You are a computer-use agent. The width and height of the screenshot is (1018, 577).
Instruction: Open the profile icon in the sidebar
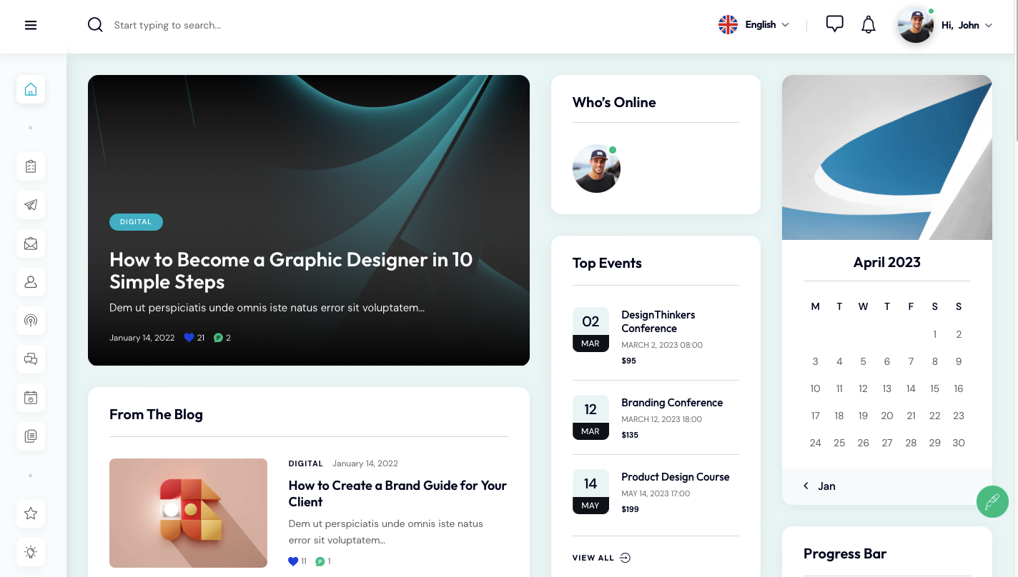[x=30, y=282]
